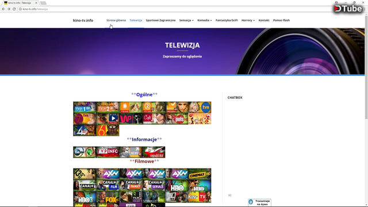Open the AXN Black channel tile
Viewport: 368px width, 207px height.
pos(131,174)
